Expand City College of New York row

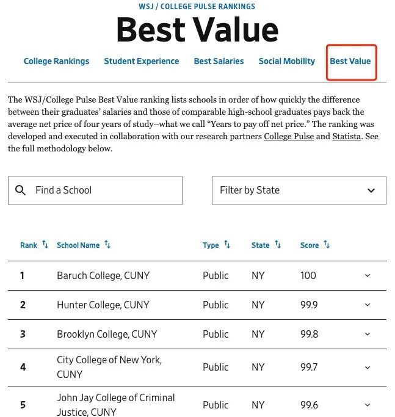pos(367,367)
